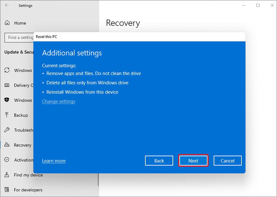Screen dimensions: 277x197
Task: Click the Recovery page heading
Action: [x=123, y=23]
